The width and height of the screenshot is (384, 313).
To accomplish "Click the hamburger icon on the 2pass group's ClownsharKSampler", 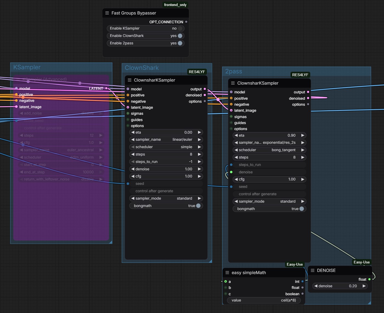I will [x=233, y=83].
